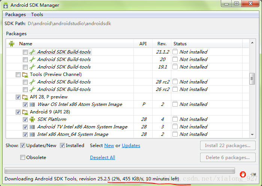Select all Updates link

click(x=131, y=146)
